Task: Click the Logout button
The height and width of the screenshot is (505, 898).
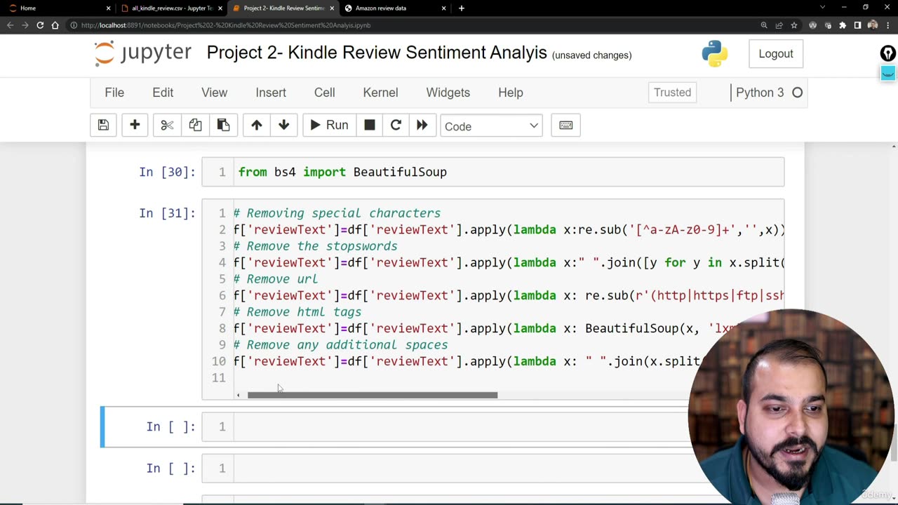Action: point(776,54)
